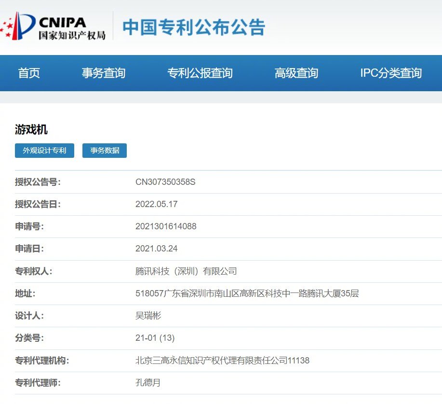This screenshot has height=404, width=442.
Task: Navigate to 首页 in the navigation bar
Action: click(x=29, y=73)
